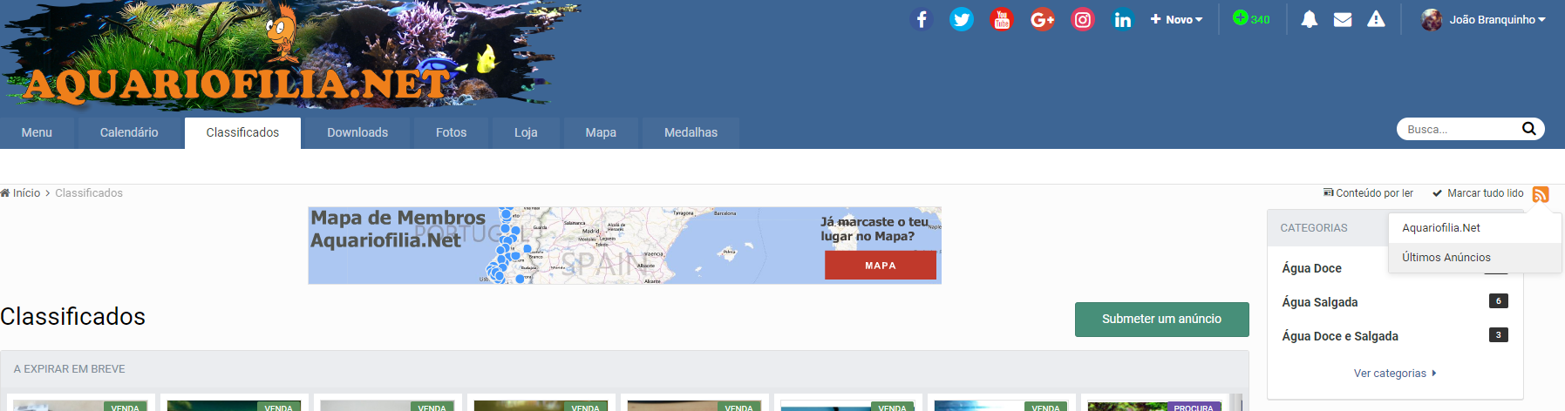Open the LinkedIn icon
This screenshot has width=1565, height=411.
tap(1122, 19)
